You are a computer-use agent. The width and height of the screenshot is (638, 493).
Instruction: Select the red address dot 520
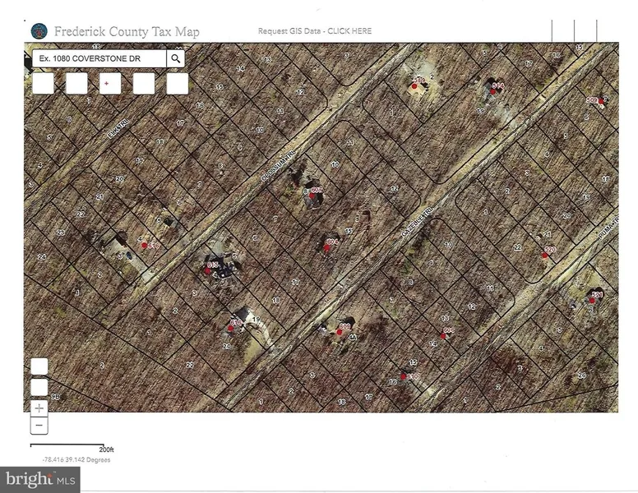click(543, 255)
